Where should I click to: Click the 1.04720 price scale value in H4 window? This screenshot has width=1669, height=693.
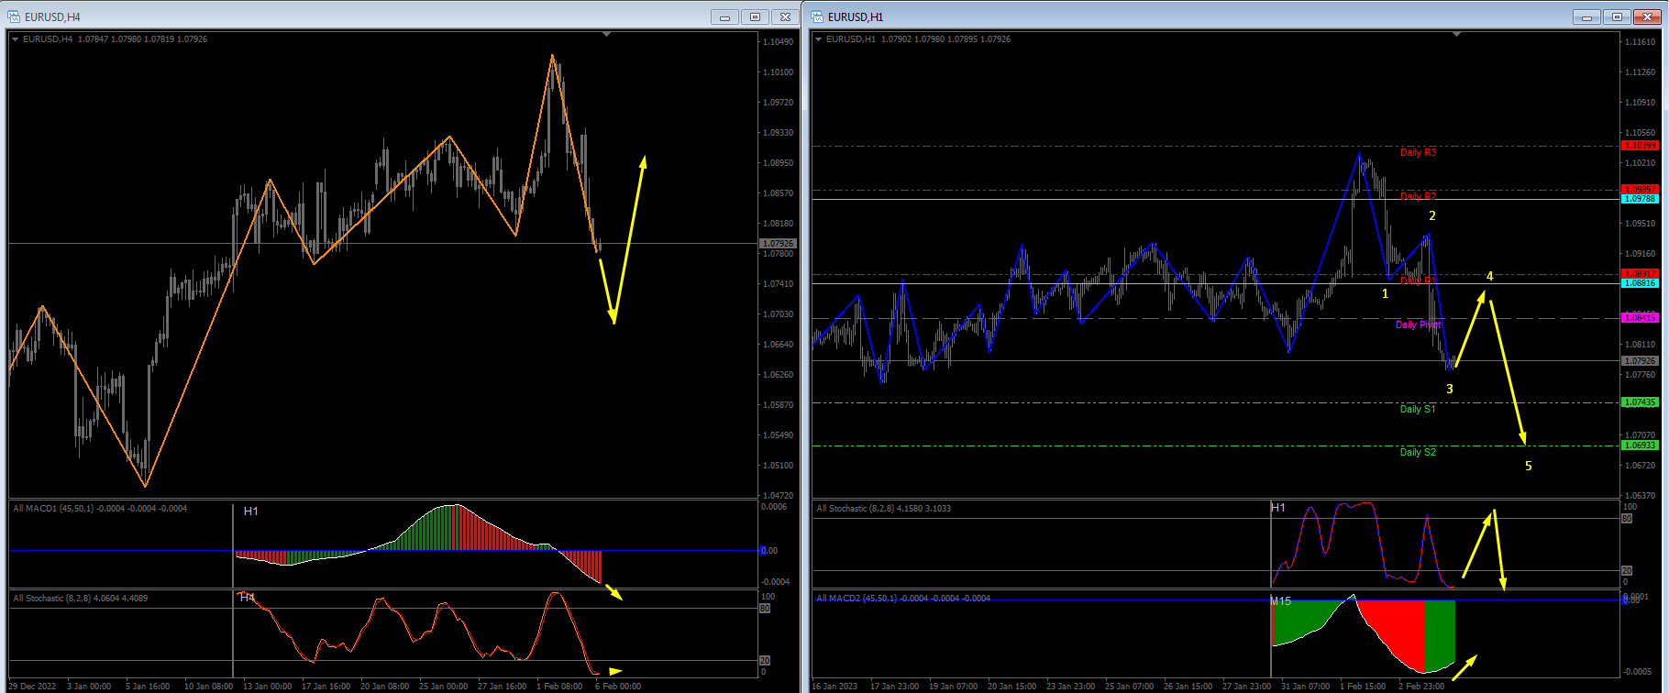pyautogui.click(x=779, y=496)
